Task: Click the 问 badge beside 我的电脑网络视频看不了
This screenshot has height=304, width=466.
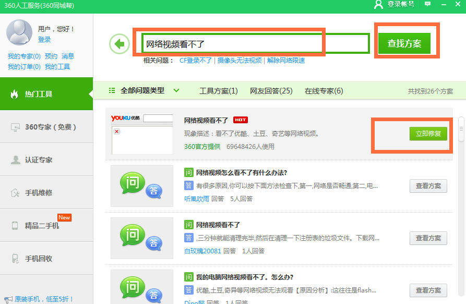Action: (x=189, y=277)
